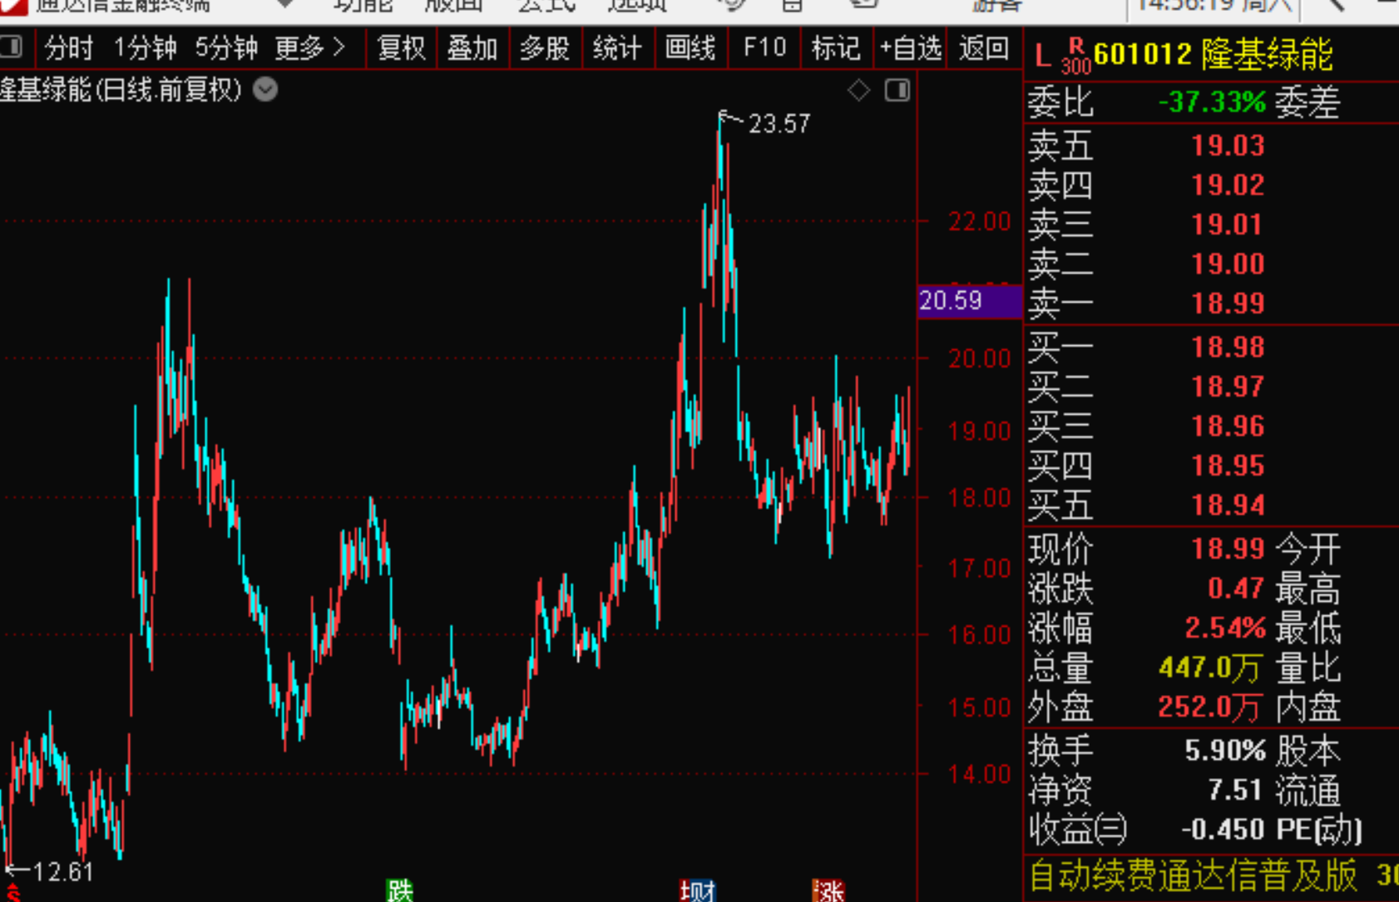Viewport: 1399px width, 902px height.
Task: Click the 16.00 price axis label
Action: point(980,635)
